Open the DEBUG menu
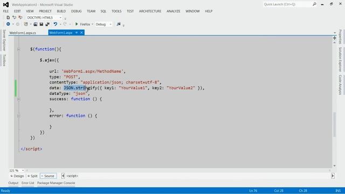The image size is (345, 194). (76, 11)
